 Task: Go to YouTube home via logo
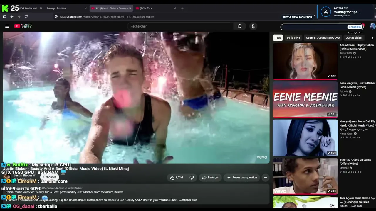(x=23, y=26)
